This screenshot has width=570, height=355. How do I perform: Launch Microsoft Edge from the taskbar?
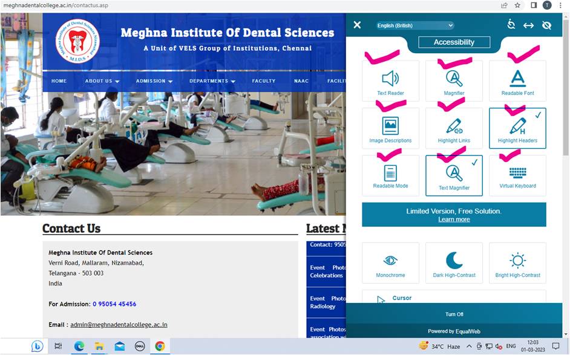pos(79,347)
